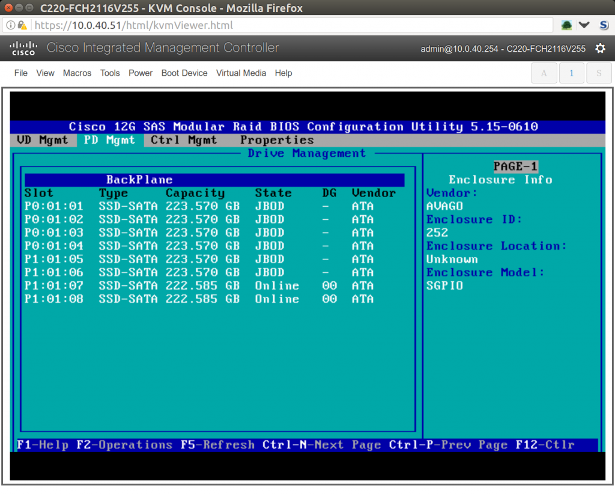The image size is (615, 495).
Task: Open the Help menu
Action: pyautogui.click(x=283, y=73)
